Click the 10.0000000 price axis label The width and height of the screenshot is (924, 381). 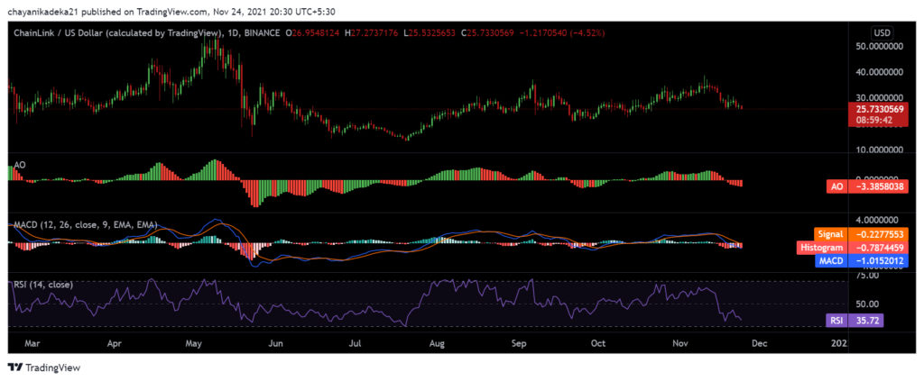878,150
